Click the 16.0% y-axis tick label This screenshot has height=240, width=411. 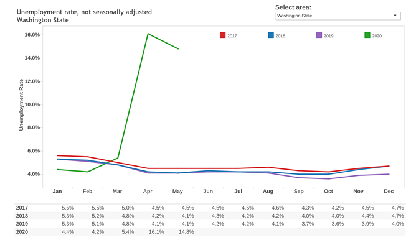tap(32, 35)
